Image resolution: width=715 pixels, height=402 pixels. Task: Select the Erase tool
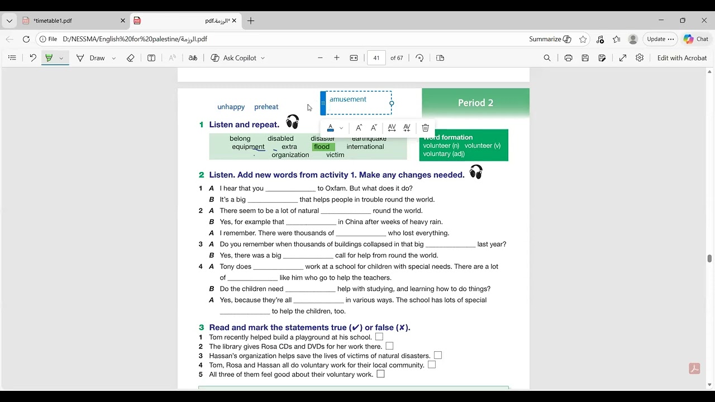131,58
